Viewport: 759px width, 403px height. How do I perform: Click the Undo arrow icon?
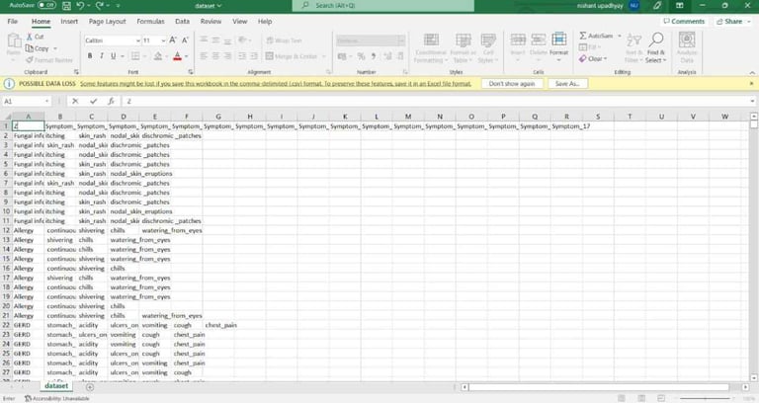coord(80,5)
